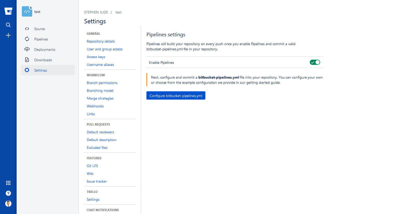Image resolution: width=411 pixels, height=214 pixels.
Task: Click the test repository name
Action: point(37,12)
